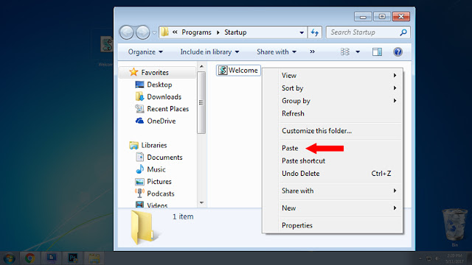The height and width of the screenshot is (265, 472).
Task: Click Programs in the address path
Action: point(196,32)
